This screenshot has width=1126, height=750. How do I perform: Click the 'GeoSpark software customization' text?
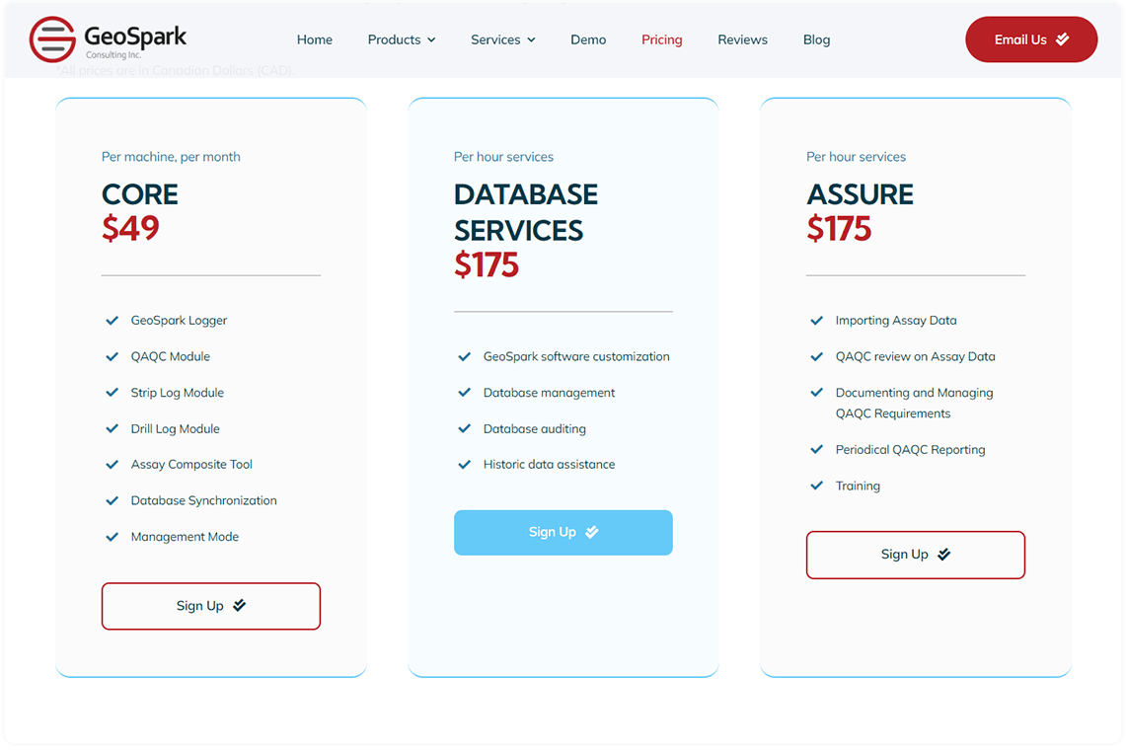pyautogui.click(x=576, y=356)
